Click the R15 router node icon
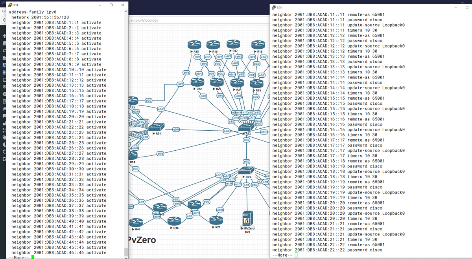The width and height of the screenshot is (472, 259). point(194,45)
